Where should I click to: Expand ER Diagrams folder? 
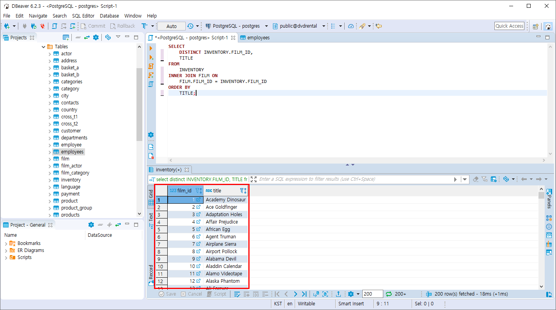pos(6,250)
